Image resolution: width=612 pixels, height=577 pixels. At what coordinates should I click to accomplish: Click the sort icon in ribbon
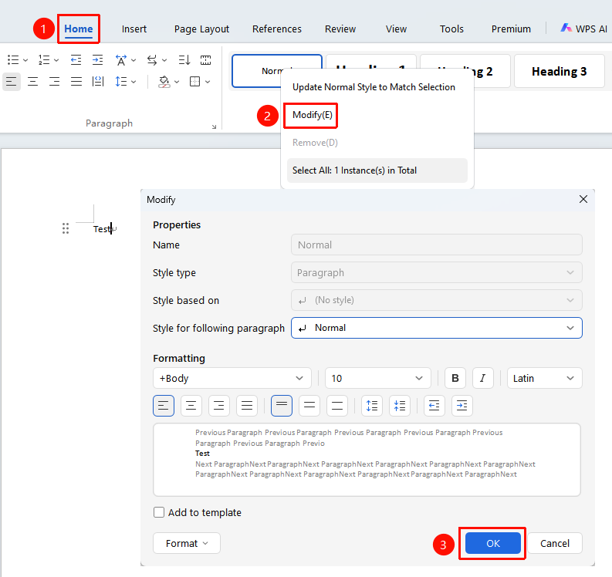[x=184, y=60]
